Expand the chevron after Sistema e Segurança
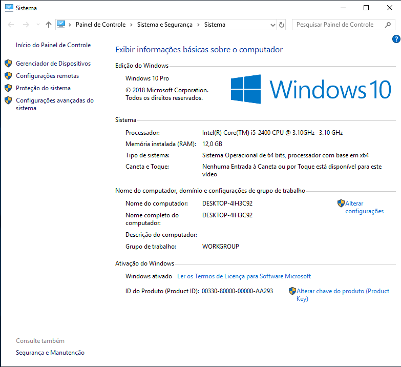Viewport: 401px width, 367px height. (198, 25)
